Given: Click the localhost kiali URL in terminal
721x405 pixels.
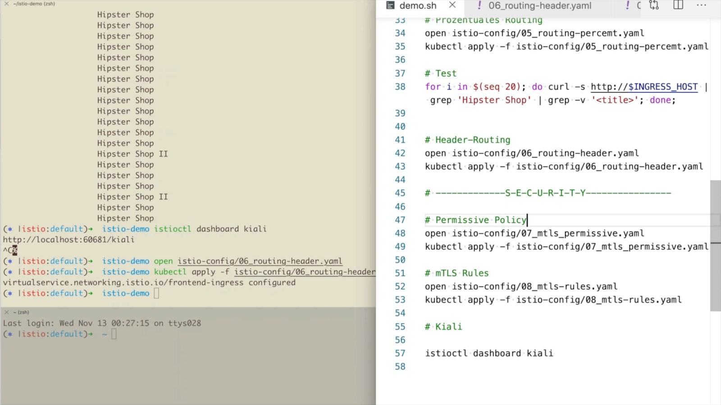Looking at the screenshot, I should coord(68,239).
